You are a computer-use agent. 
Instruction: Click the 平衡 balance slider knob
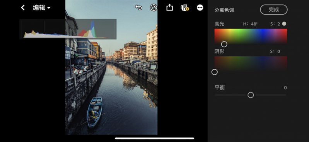(251, 95)
